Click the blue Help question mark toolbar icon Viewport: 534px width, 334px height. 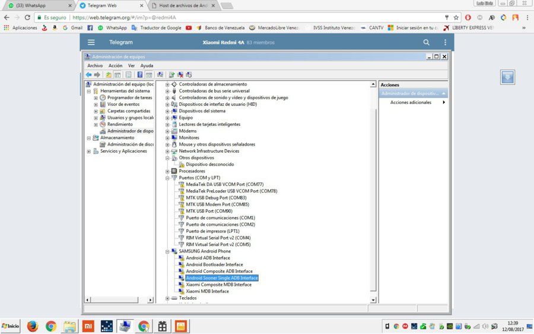click(139, 75)
